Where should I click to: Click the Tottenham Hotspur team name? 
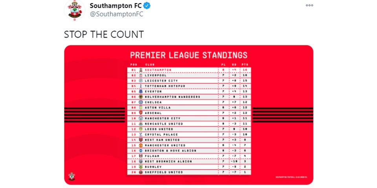(165, 86)
